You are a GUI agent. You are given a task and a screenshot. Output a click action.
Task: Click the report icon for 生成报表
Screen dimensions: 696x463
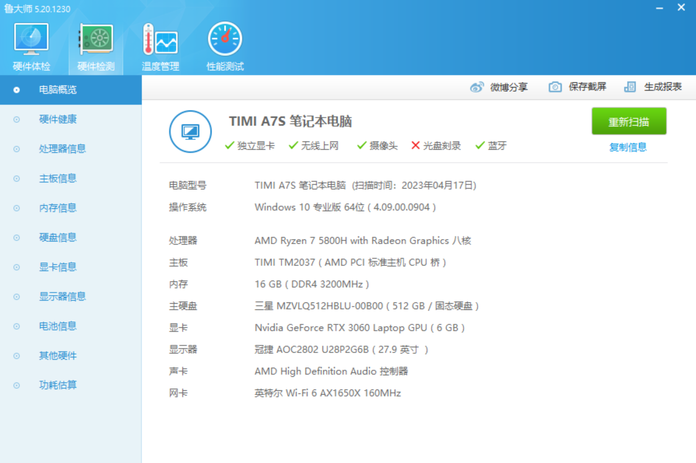(630, 87)
